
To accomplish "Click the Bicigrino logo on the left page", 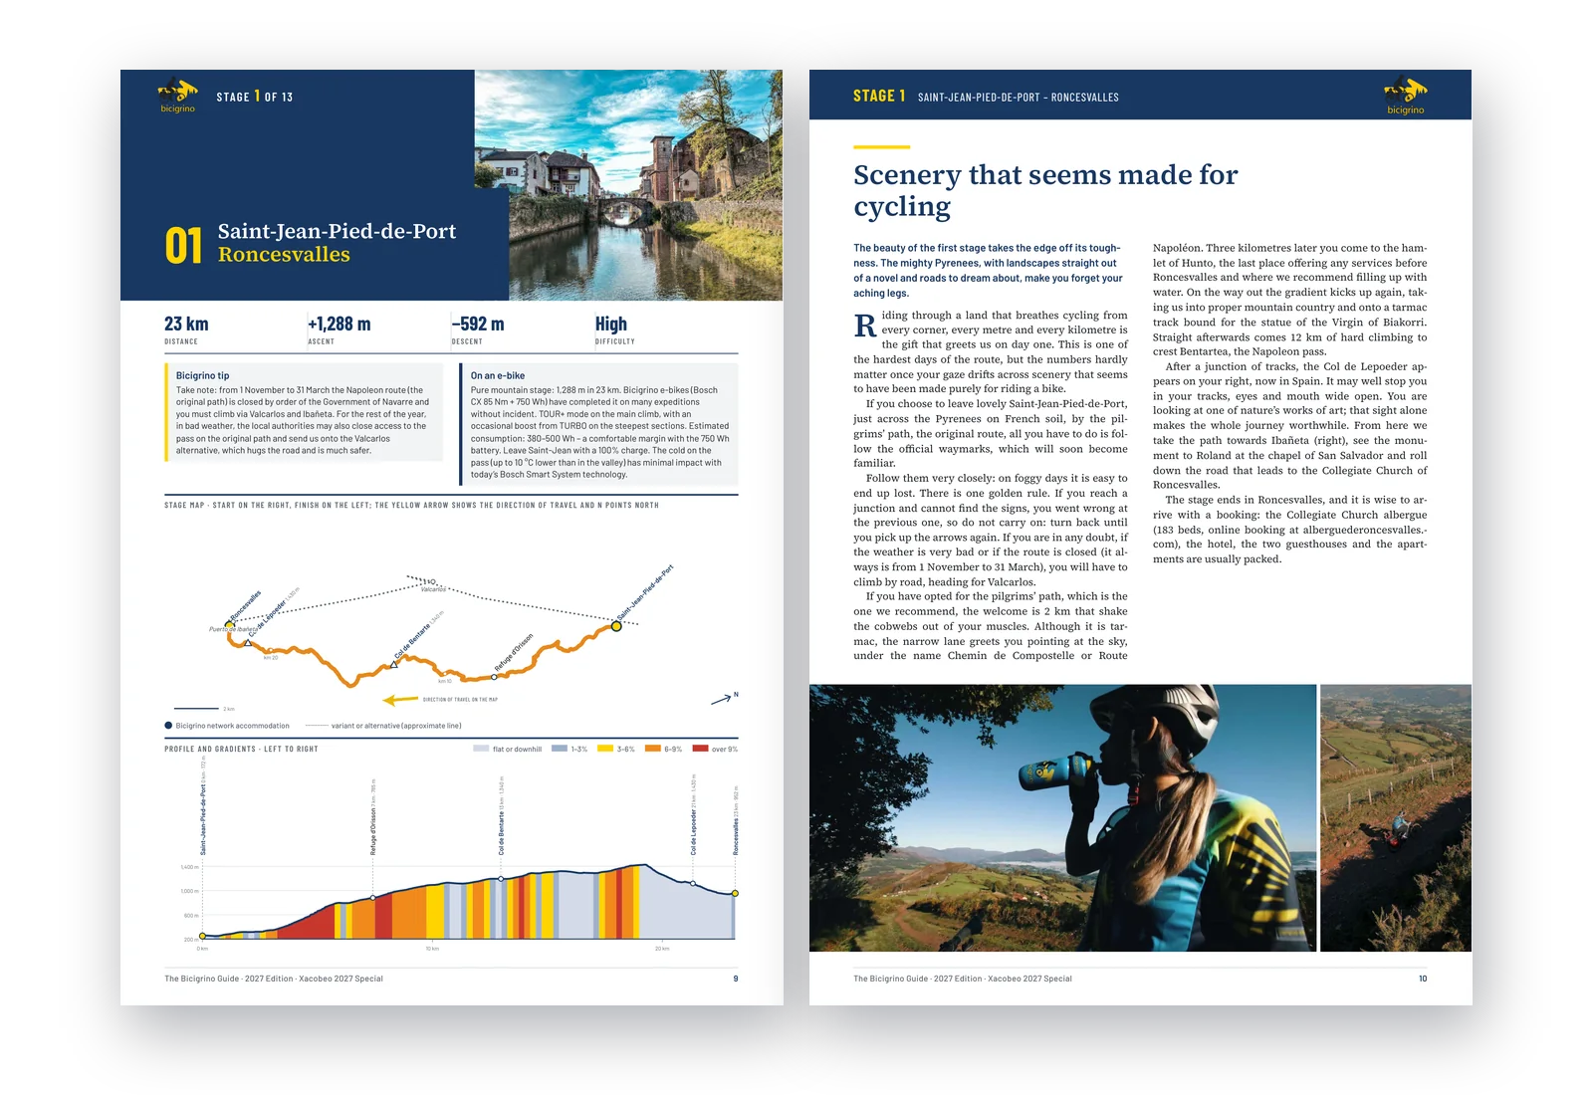I will coord(178,96).
